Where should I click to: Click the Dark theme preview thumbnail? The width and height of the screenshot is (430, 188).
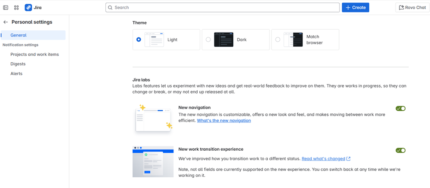pyautogui.click(x=223, y=39)
